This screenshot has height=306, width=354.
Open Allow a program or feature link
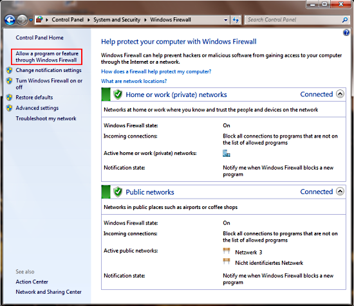click(x=47, y=57)
